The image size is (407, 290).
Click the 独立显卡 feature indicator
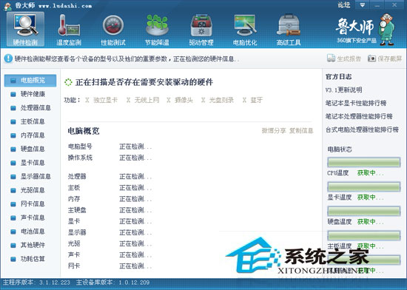click(x=101, y=100)
